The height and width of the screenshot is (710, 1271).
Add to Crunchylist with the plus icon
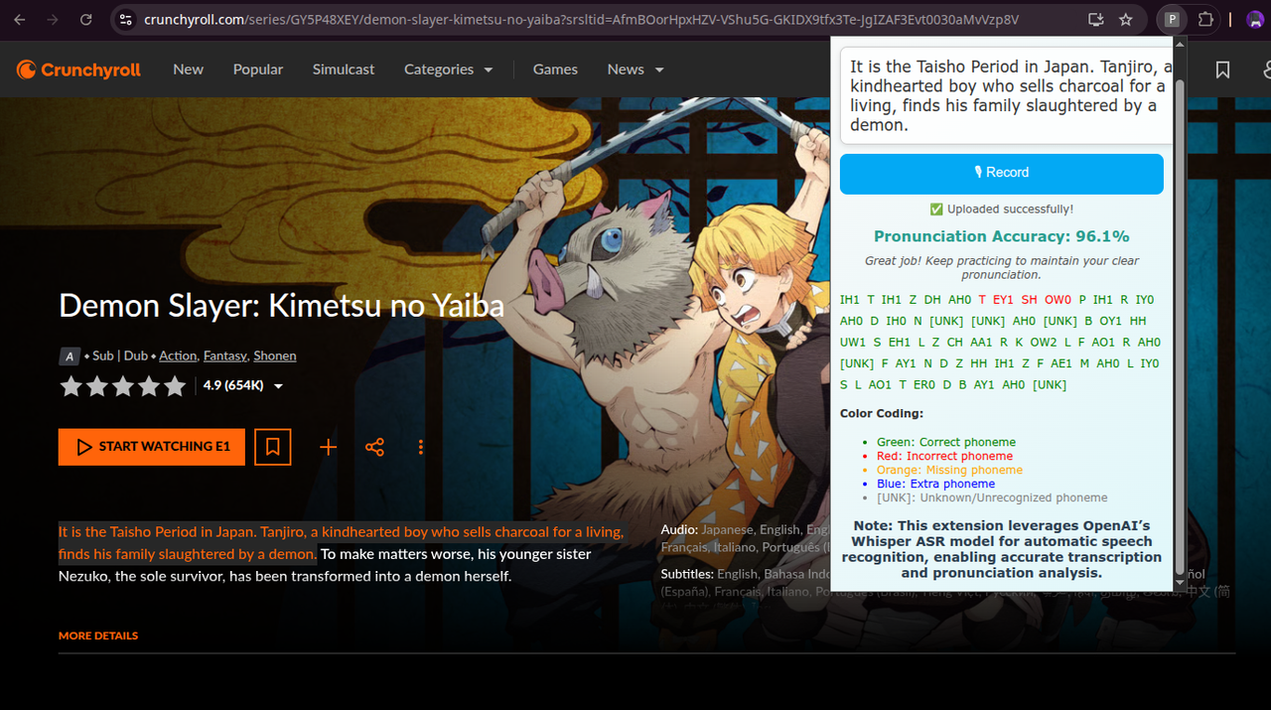[328, 447]
